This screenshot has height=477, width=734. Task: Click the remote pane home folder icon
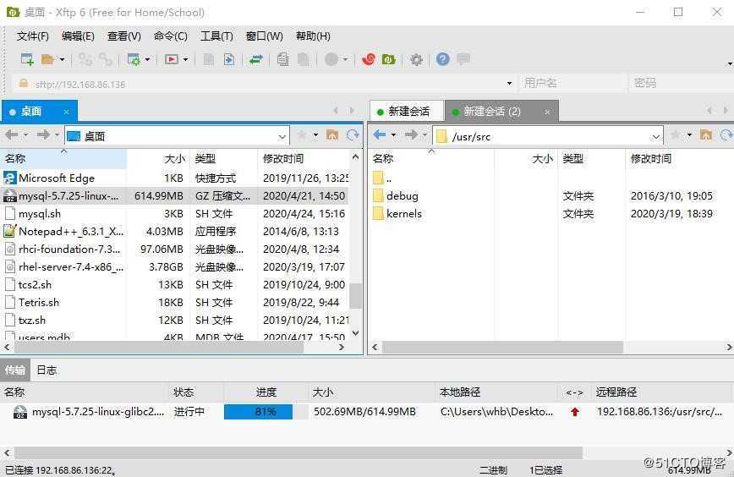coord(706,135)
